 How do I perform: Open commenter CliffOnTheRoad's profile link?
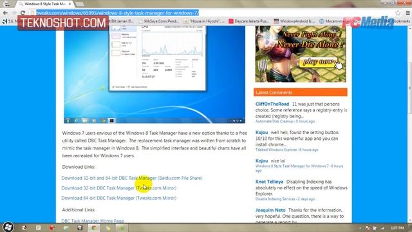point(272,104)
